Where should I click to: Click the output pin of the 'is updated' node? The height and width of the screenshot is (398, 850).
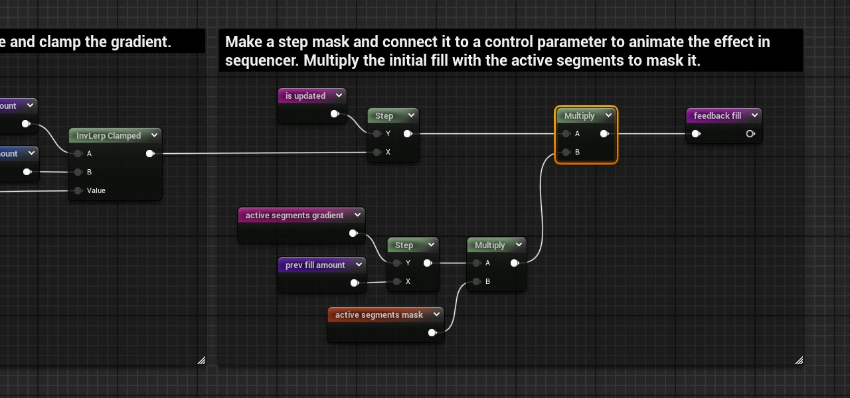point(335,114)
